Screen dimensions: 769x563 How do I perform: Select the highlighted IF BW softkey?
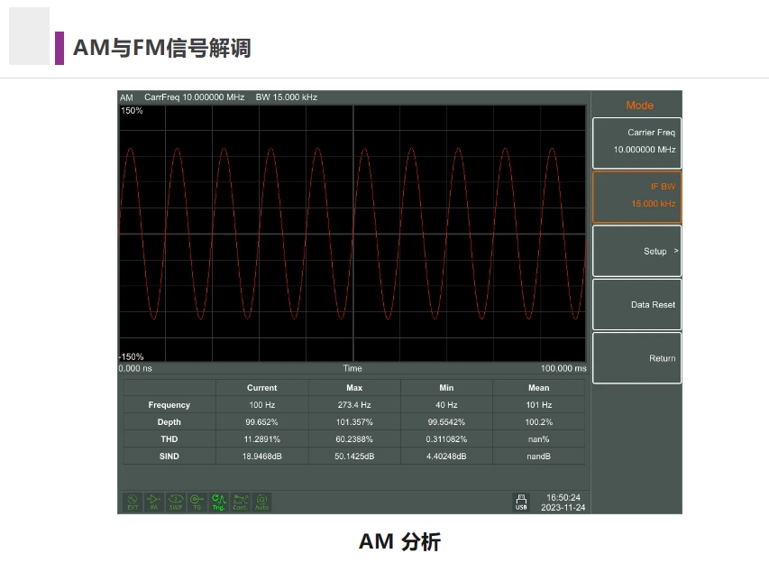pyautogui.click(x=636, y=196)
